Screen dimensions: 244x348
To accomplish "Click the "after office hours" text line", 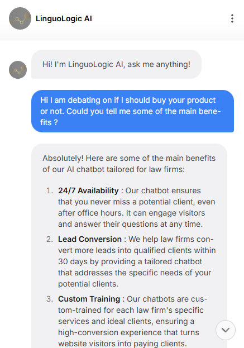I will 91,213.
